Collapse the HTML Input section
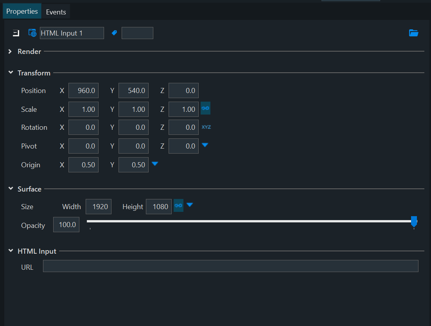This screenshot has width=431, height=326. 11,251
